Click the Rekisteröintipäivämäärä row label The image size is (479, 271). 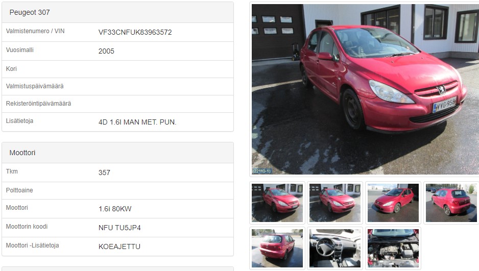pyautogui.click(x=38, y=104)
